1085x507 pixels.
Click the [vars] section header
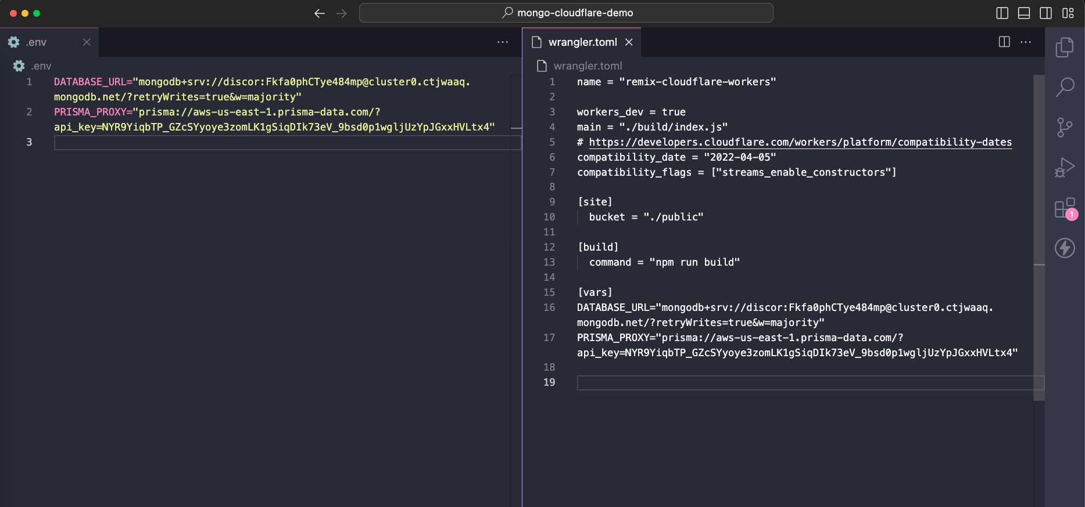pos(595,292)
